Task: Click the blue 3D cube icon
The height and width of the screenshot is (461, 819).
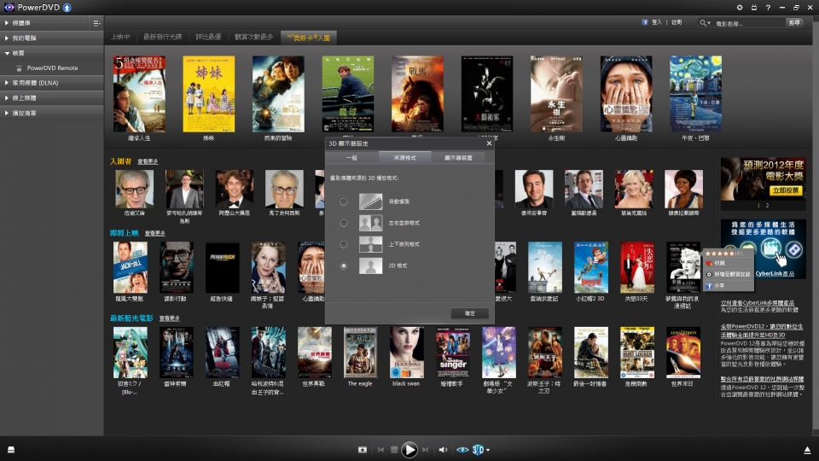Action: tap(479, 450)
